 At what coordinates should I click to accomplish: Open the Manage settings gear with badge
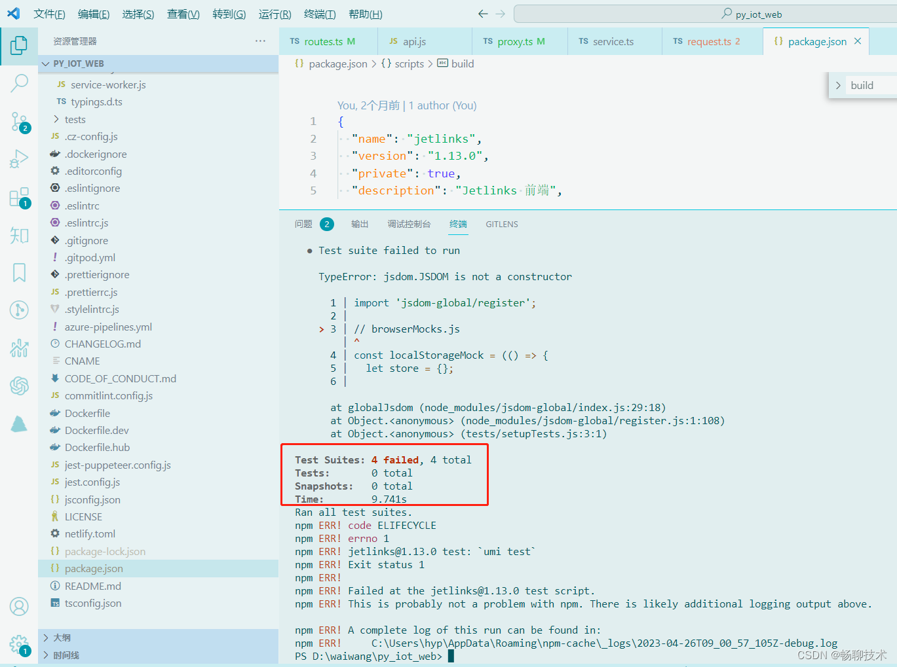19,643
